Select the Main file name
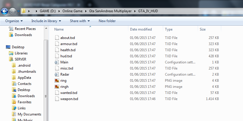This screenshot has width=243, height=121. click(x=64, y=62)
